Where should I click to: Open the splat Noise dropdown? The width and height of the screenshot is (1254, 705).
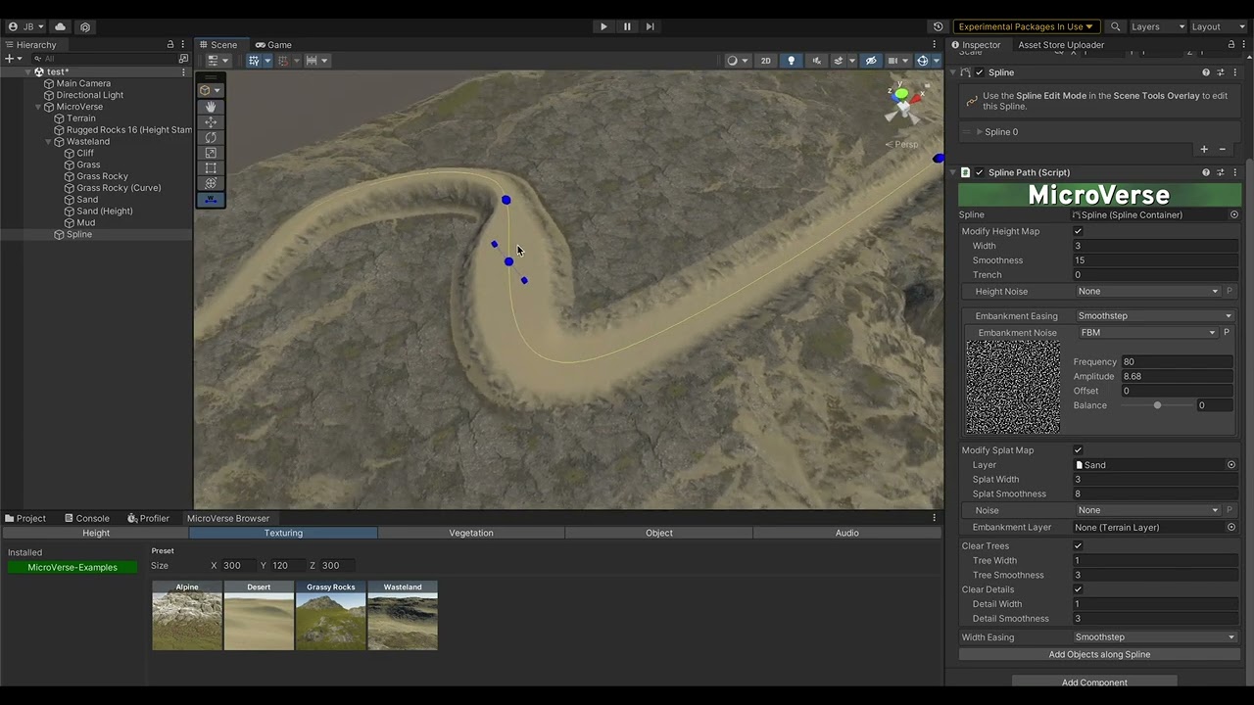(x=1148, y=510)
